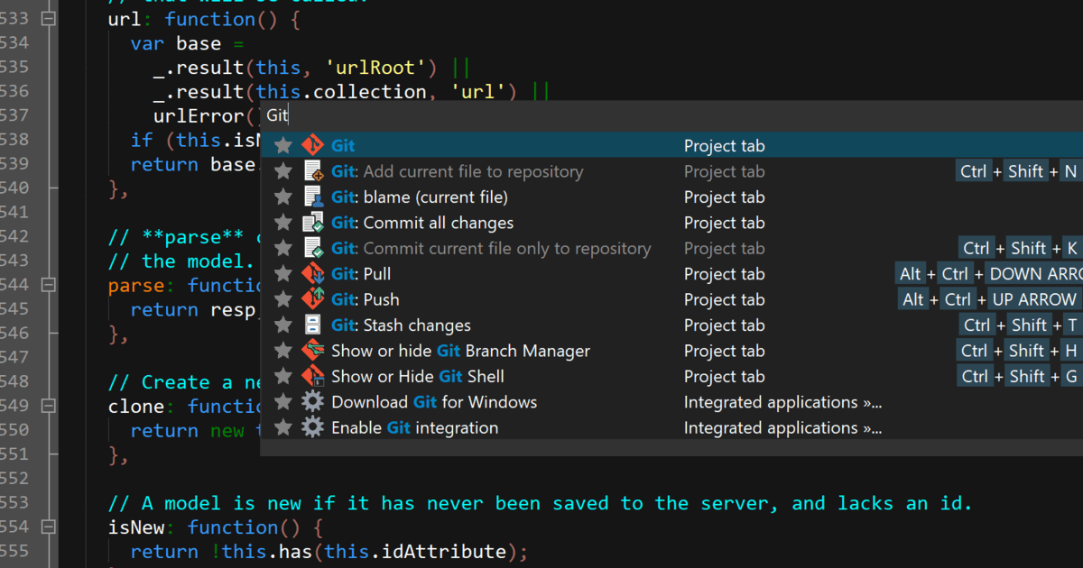Click the Git blame icon
The image size is (1083, 568).
point(312,197)
